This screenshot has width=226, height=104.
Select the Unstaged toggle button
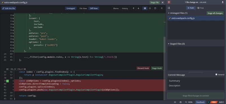tap(71, 8)
